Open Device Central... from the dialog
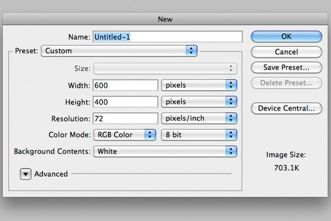Image resolution: width=331 pixels, height=221 pixels. [x=286, y=108]
